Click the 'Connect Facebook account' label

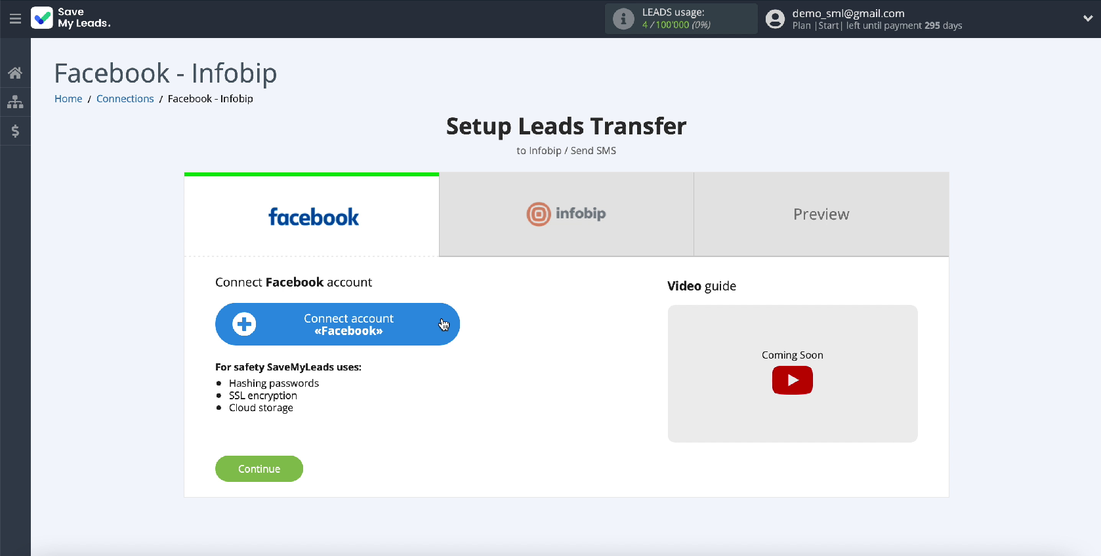click(x=293, y=283)
